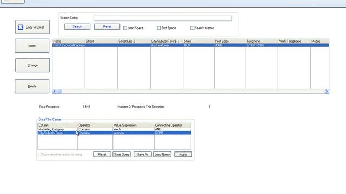Click the QLD state cell
The height and width of the screenshot is (194, 346).
click(x=198, y=45)
